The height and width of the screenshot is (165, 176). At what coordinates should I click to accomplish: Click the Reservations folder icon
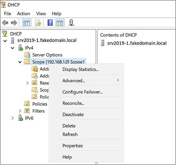coord(34,82)
